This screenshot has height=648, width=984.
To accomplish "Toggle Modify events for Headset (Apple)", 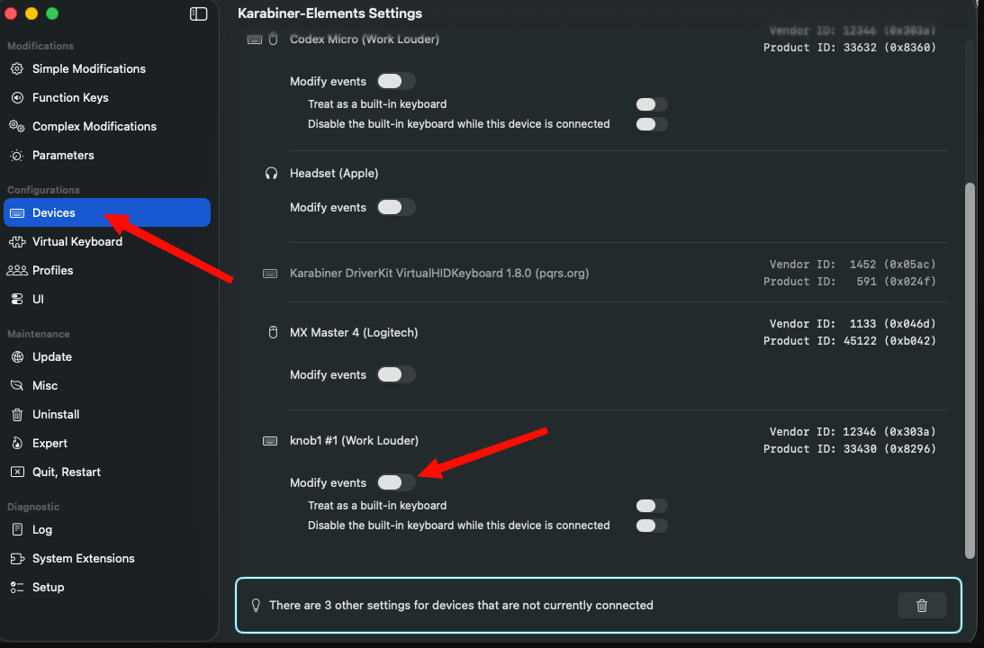I will [396, 207].
